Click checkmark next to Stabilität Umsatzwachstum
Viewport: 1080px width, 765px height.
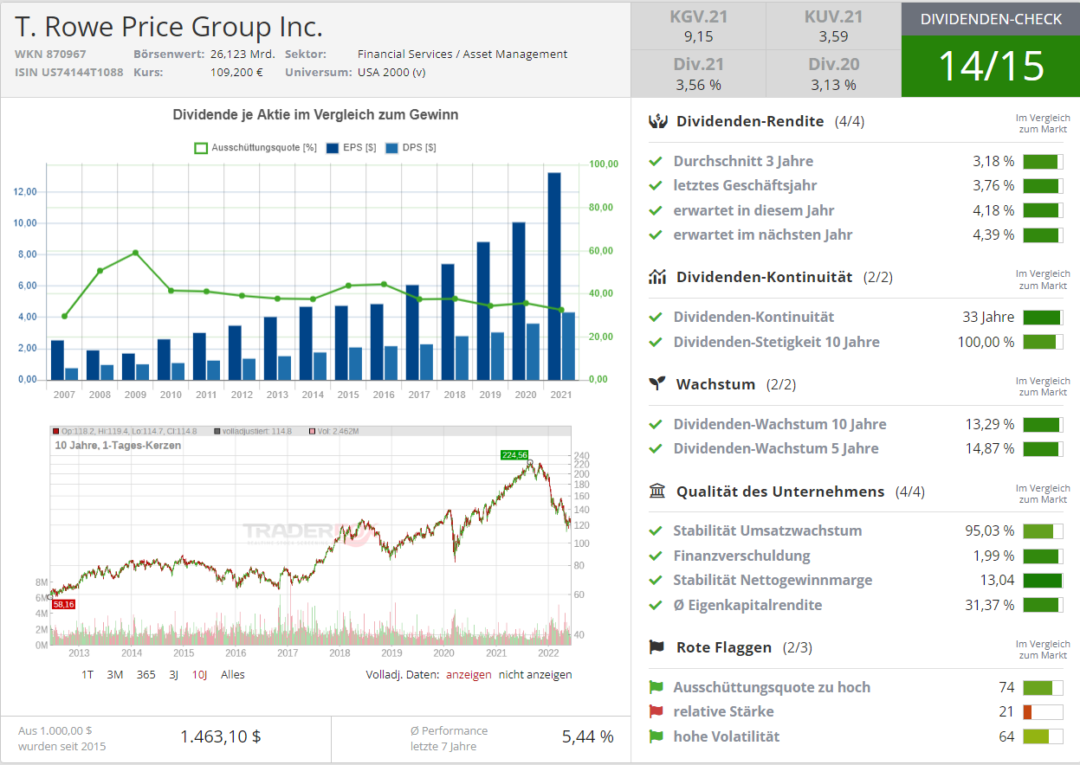[656, 530]
